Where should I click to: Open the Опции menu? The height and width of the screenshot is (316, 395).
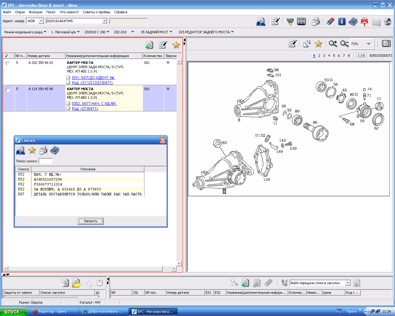[20, 12]
